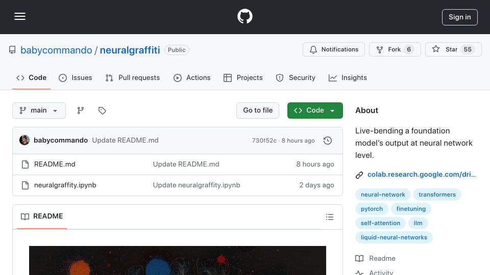Viewport: 490px width, 275px height.
Task: Click the Notifications button
Action: [x=333, y=49]
